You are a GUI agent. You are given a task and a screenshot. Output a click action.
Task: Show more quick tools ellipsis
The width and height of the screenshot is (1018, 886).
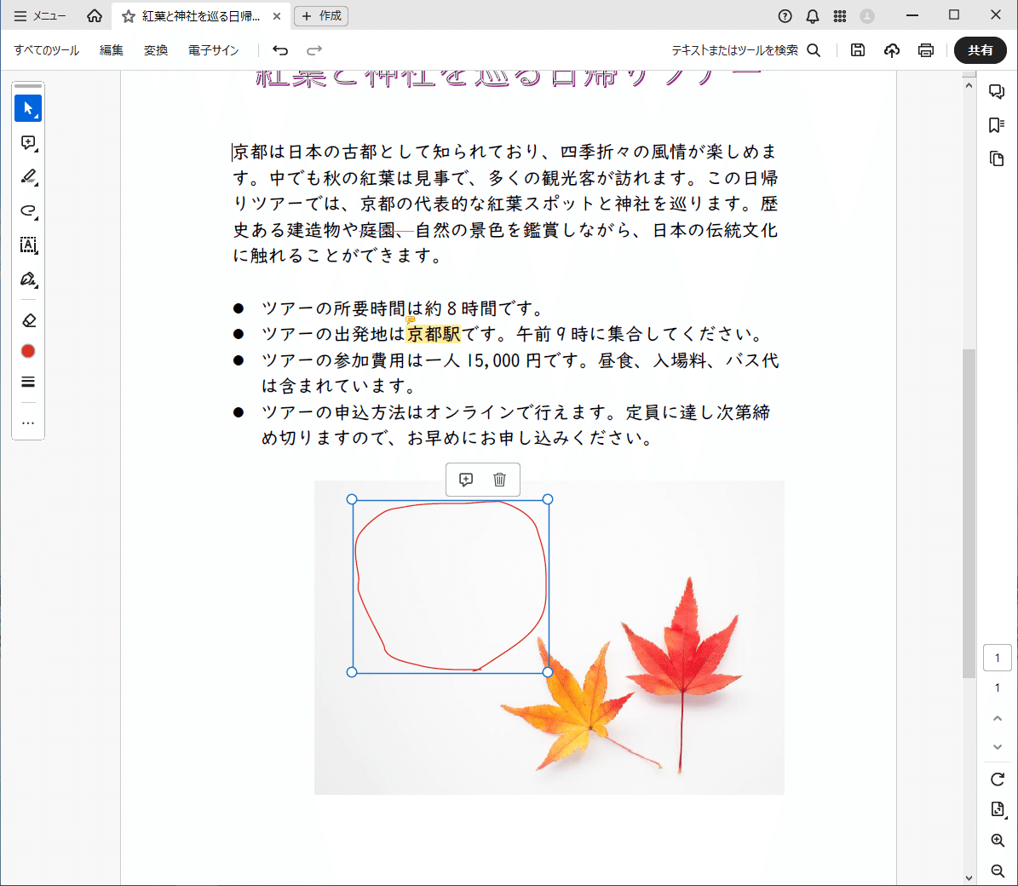click(x=28, y=423)
